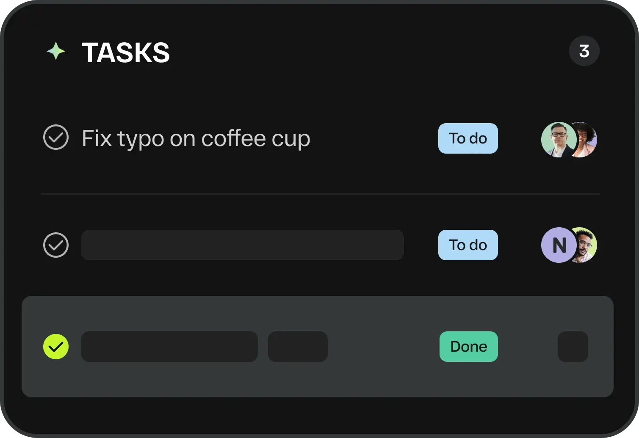Click the task title input on second row

coord(242,245)
